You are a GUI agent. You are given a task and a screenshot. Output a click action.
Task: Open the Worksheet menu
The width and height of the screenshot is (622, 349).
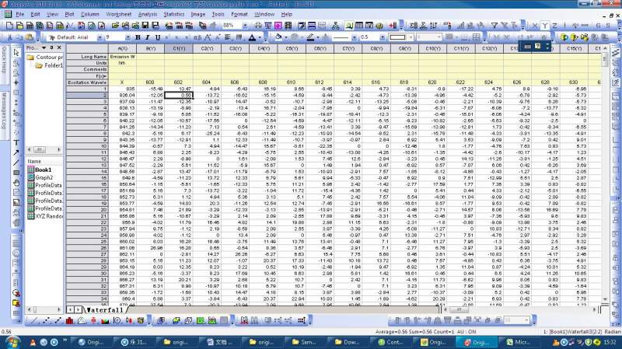(119, 14)
